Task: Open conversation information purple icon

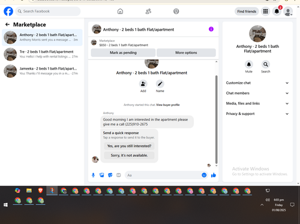Action: (x=211, y=29)
